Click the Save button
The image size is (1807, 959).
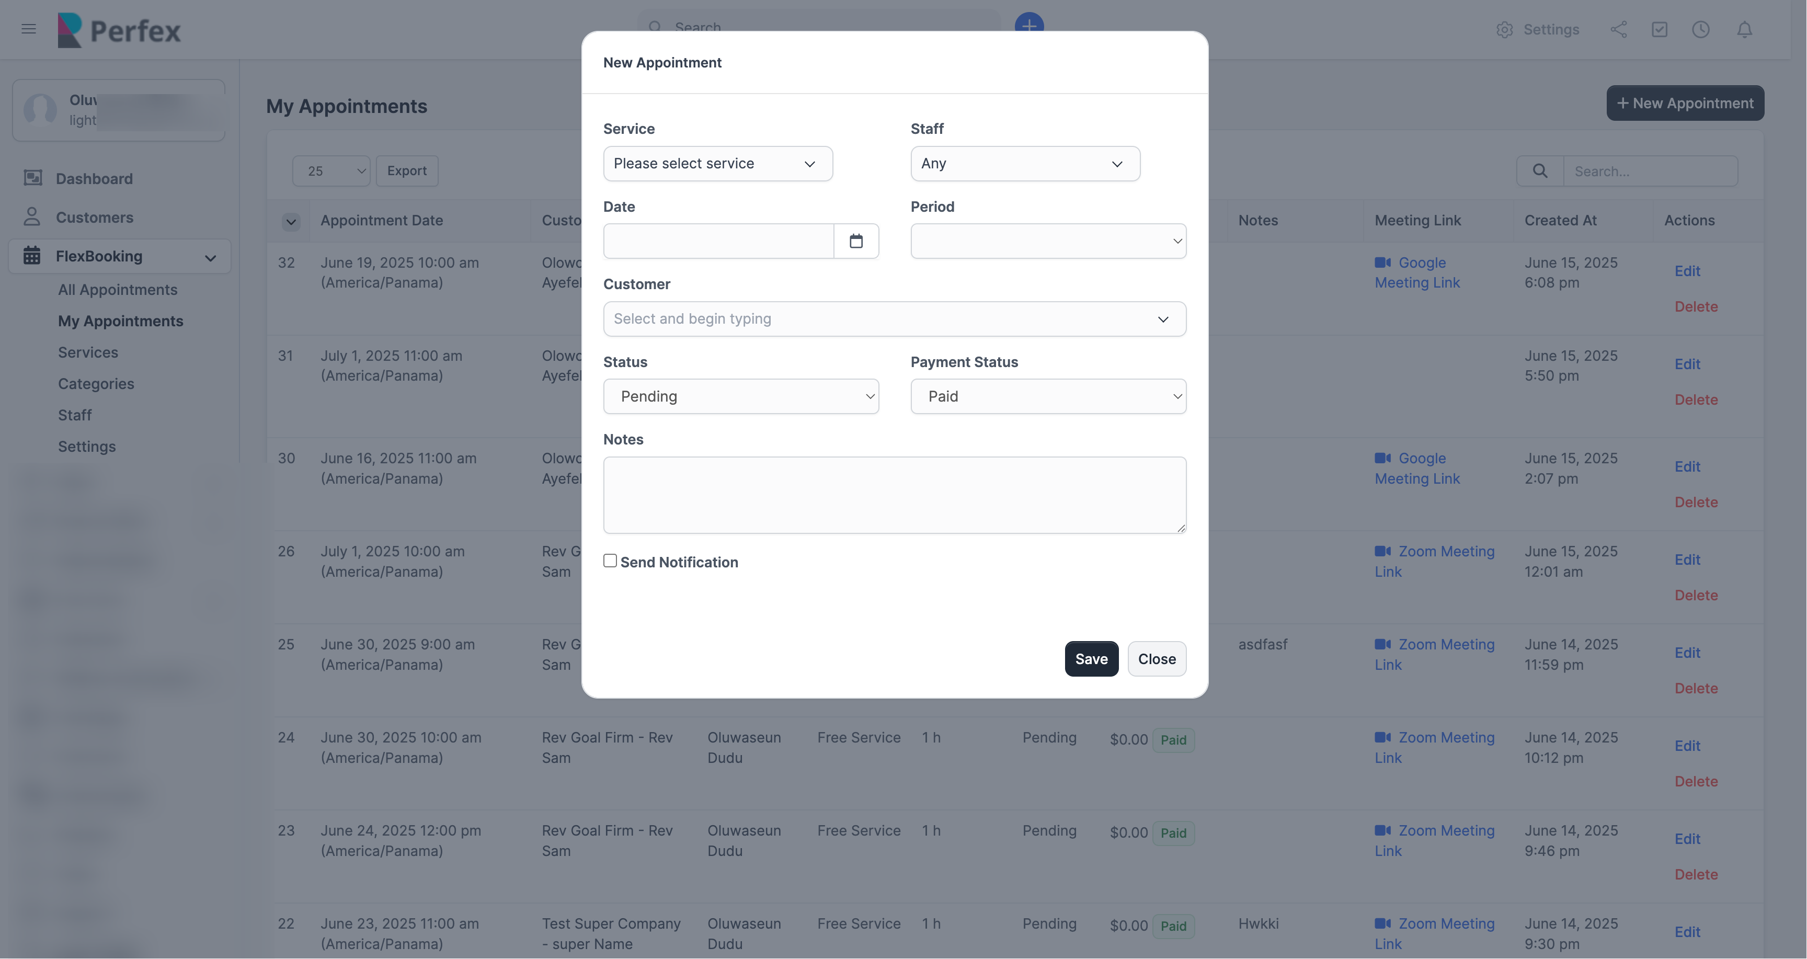pyautogui.click(x=1091, y=658)
